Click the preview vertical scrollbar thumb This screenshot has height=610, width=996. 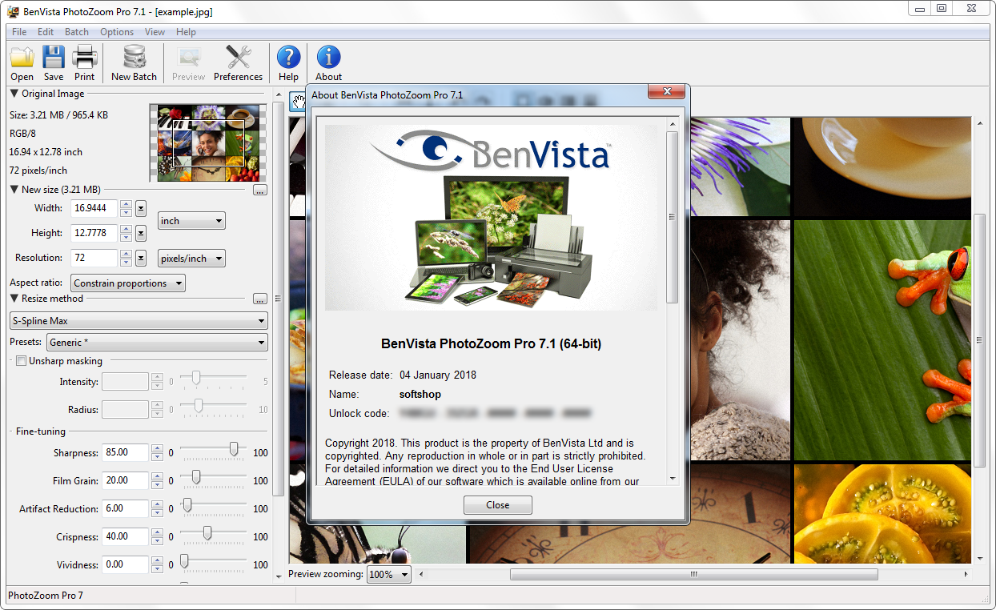point(979,340)
